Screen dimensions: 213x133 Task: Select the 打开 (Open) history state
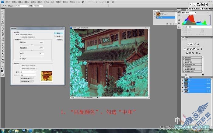click(x=164, y=17)
